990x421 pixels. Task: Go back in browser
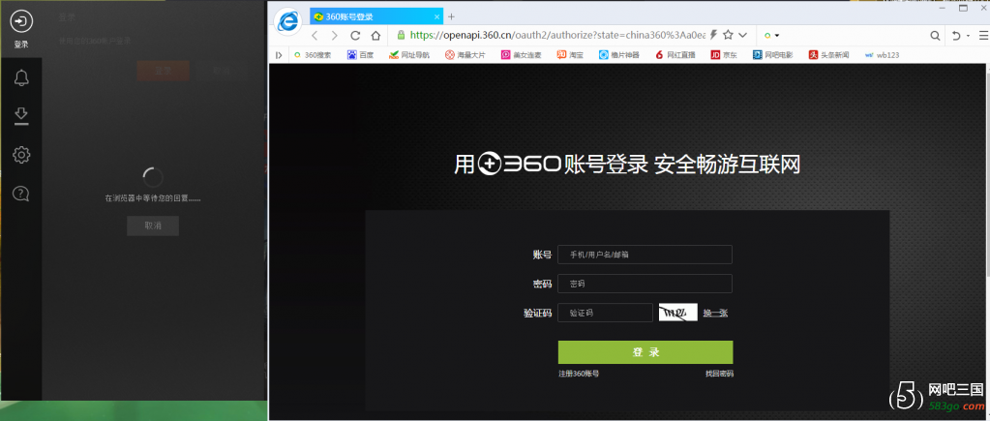point(315,36)
